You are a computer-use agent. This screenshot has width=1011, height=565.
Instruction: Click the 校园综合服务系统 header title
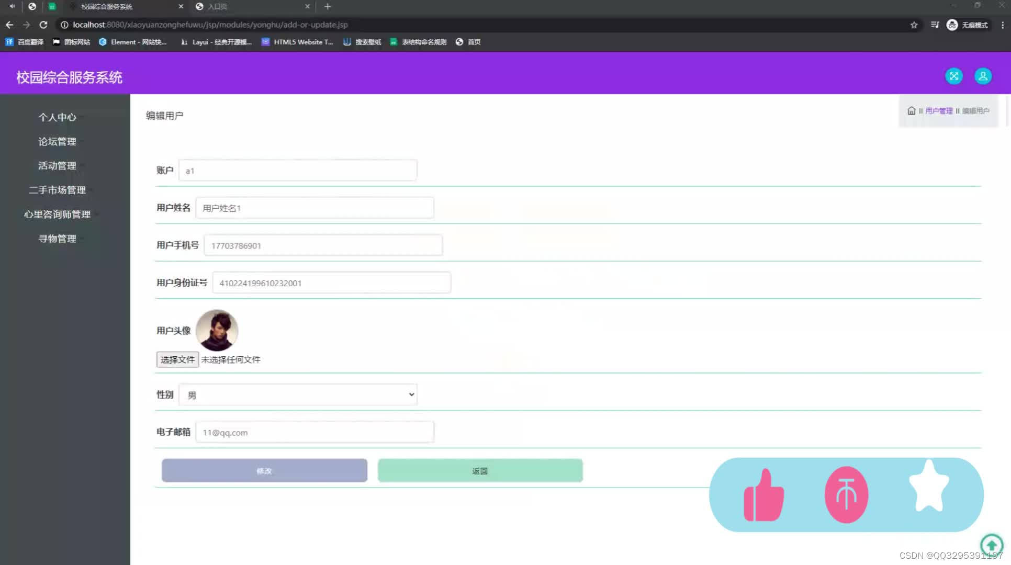click(69, 77)
